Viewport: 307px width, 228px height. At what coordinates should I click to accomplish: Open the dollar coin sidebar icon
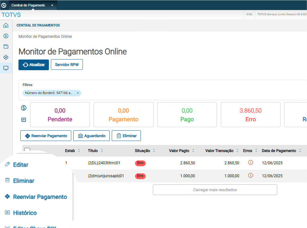tap(6, 36)
